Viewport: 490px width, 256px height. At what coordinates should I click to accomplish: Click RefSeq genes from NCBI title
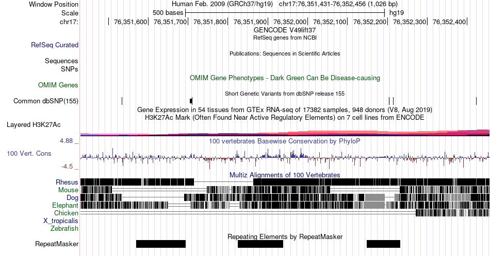coord(285,38)
